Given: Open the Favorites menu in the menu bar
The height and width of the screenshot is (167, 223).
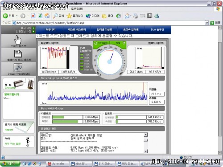Looking at the screenshot, I should [48, 9].
